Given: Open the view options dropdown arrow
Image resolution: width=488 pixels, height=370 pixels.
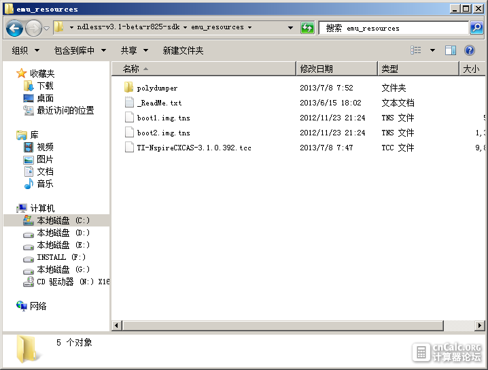Looking at the screenshot, I should click(x=432, y=50).
